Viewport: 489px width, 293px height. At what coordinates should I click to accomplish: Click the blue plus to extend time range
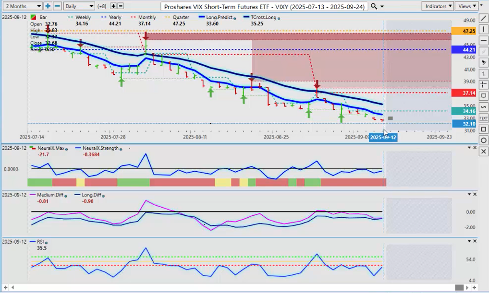[48, 6]
